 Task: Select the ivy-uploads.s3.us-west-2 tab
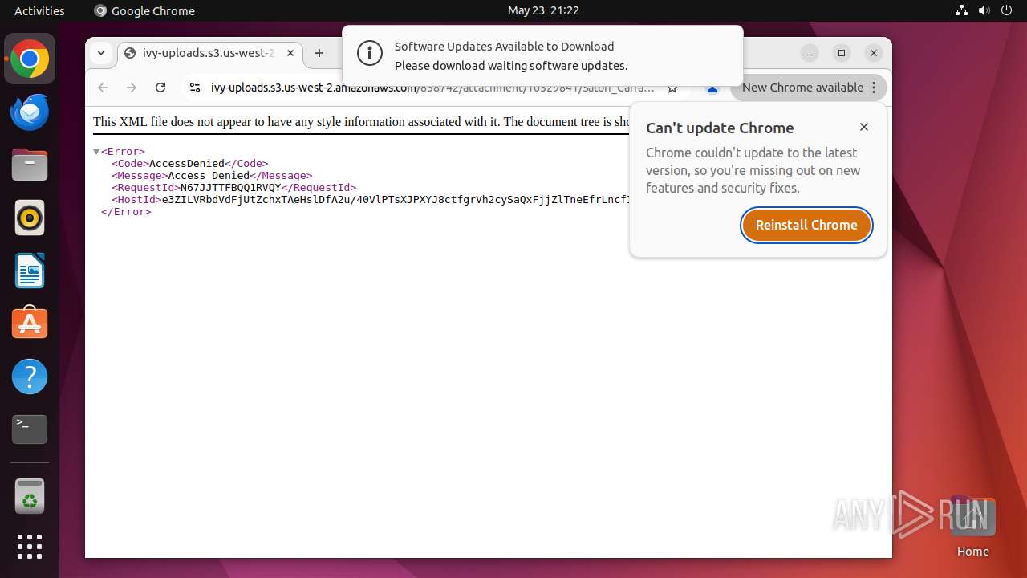coord(209,53)
